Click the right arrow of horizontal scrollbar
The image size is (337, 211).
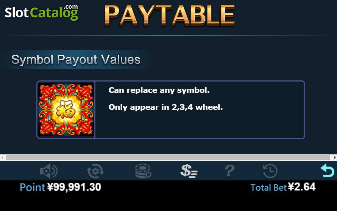point(335,158)
